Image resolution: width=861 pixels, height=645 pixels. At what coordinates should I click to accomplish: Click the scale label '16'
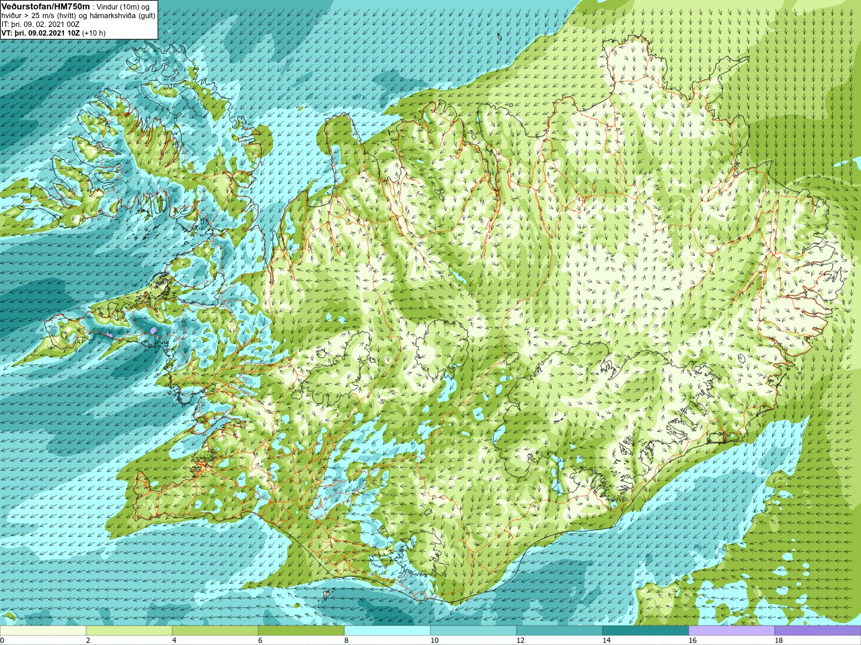[x=692, y=640]
